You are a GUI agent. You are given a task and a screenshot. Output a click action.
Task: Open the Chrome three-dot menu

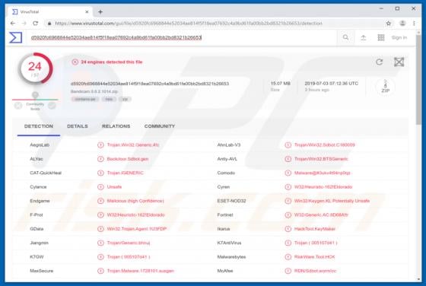[414, 24]
